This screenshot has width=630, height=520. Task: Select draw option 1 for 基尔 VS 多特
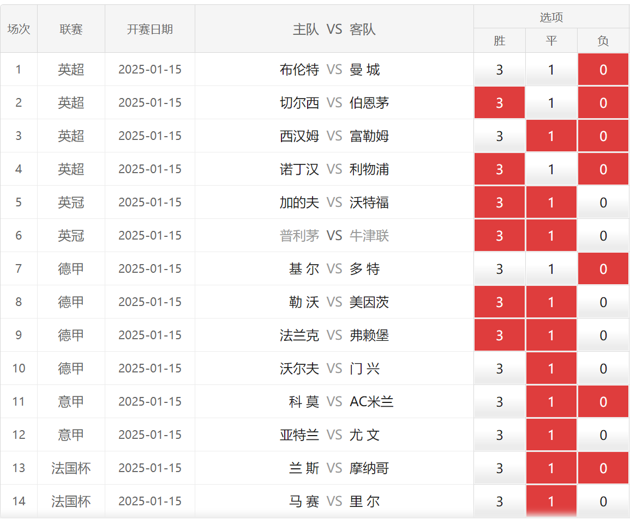click(551, 269)
